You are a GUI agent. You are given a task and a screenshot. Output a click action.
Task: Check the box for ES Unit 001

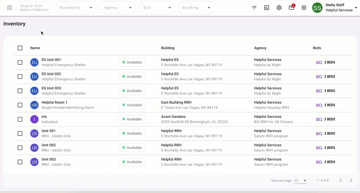coord(20,62)
